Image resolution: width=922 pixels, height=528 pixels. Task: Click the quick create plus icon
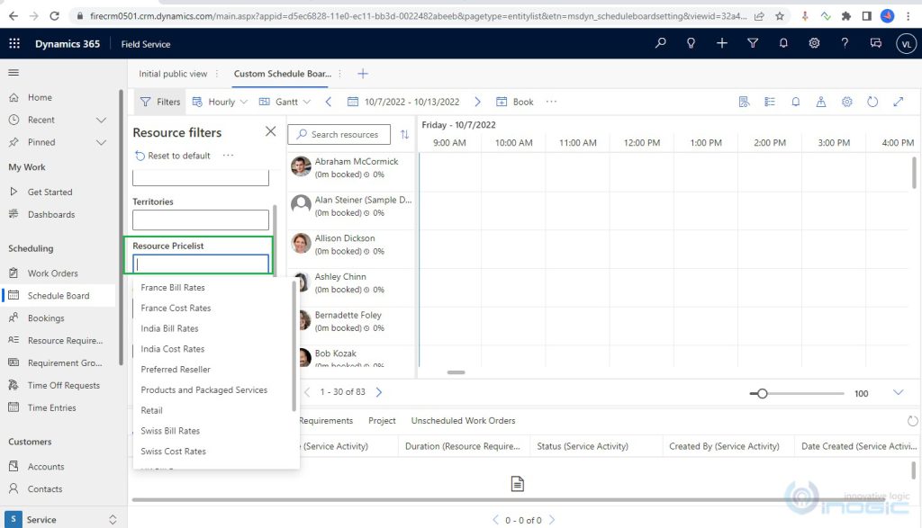[723, 43]
